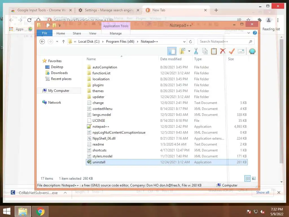Select Recent places under Favorites

click(x=61, y=79)
